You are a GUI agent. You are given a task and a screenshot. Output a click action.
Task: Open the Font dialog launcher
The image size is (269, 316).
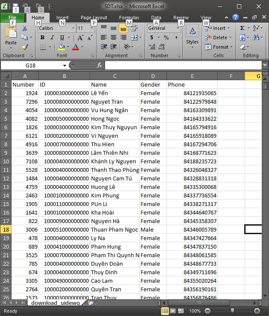click(92, 55)
